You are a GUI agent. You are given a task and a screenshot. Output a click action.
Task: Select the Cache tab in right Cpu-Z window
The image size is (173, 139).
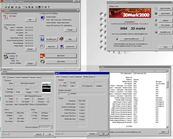pyautogui.click(x=71, y=77)
